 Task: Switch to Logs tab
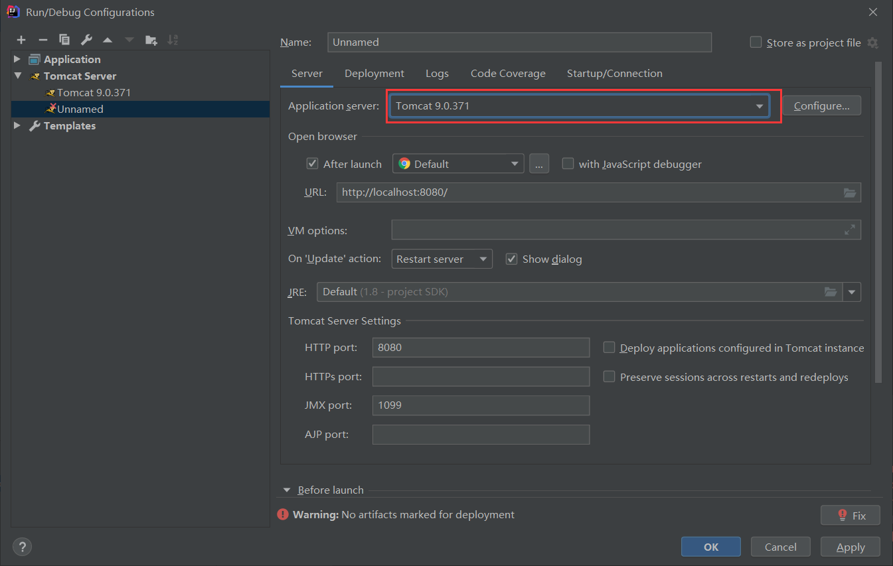click(437, 74)
